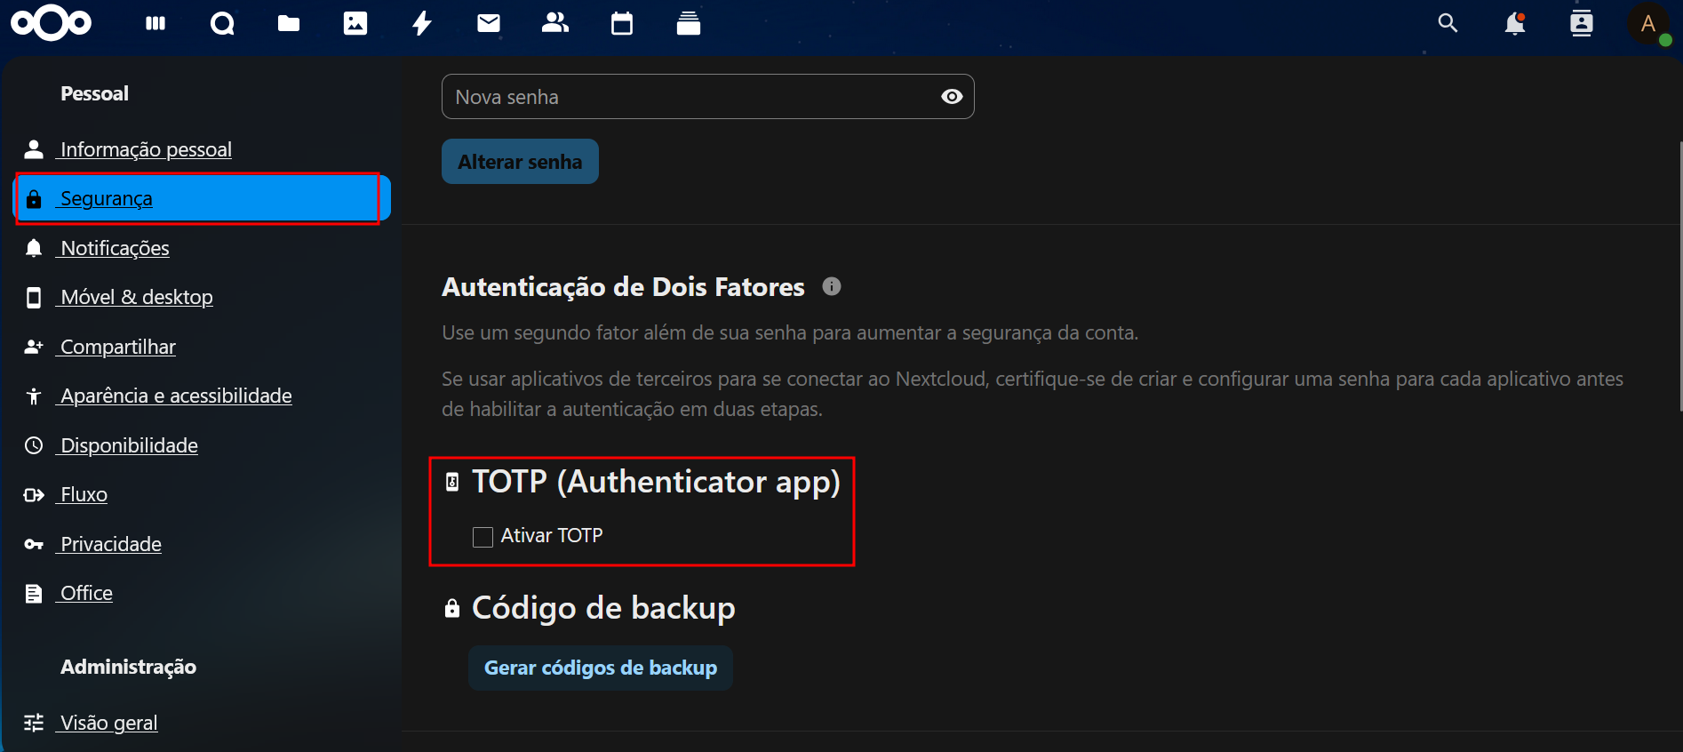
Task: Open the Talk app icon
Action: pyautogui.click(x=222, y=23)
